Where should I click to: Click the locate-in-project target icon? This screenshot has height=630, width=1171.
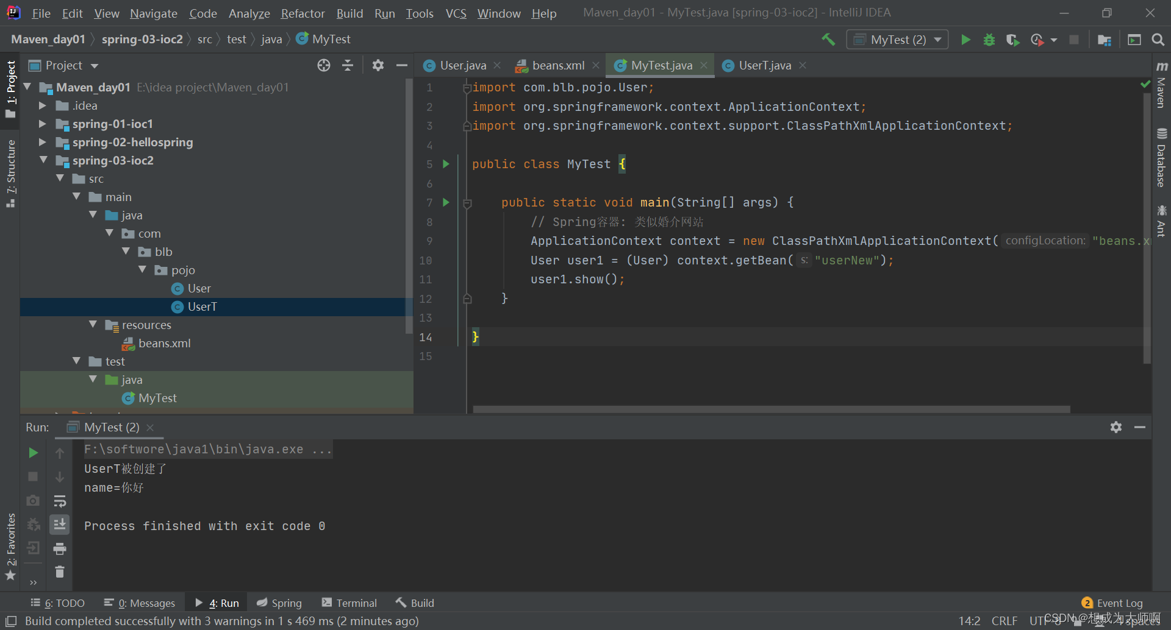[324, 65]
